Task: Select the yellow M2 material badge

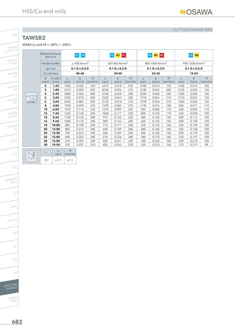Action: (156, 55)
